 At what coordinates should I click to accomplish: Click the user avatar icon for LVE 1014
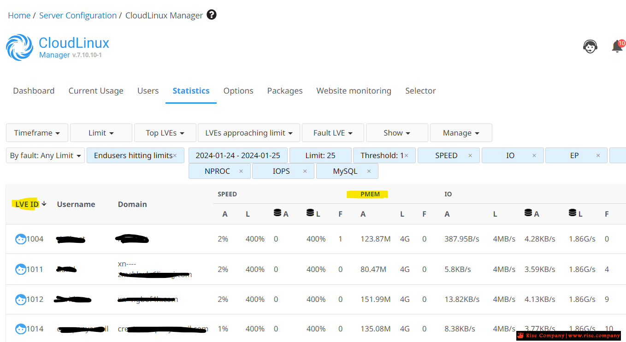point(21,329)
